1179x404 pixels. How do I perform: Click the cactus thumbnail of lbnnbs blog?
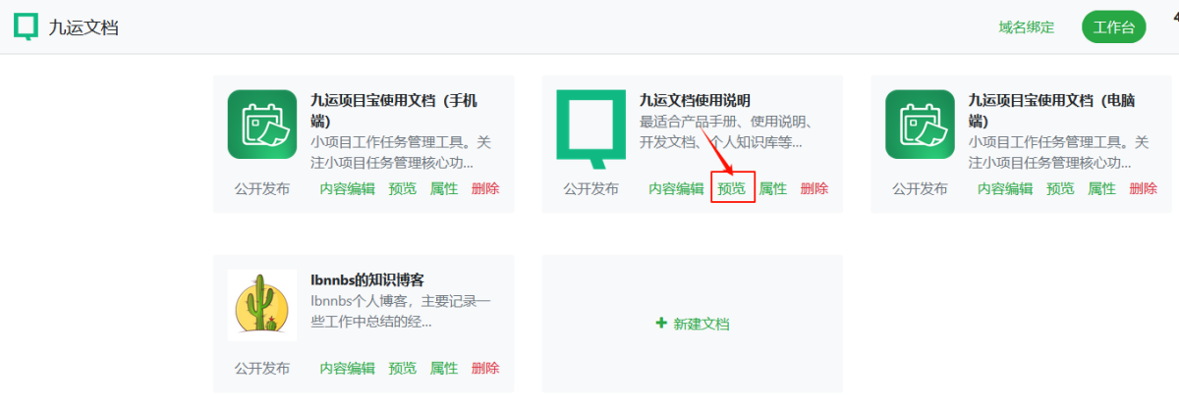click(261, 305)
